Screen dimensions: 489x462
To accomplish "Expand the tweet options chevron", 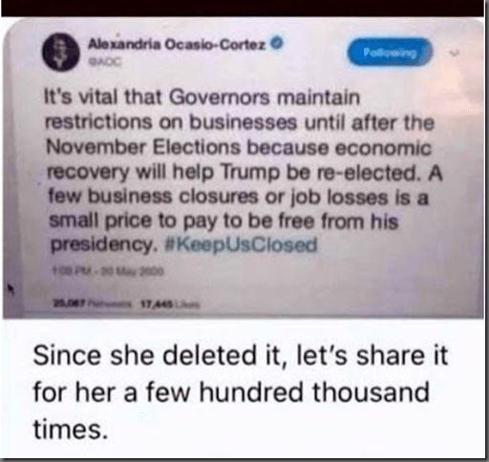I will 456,52.
